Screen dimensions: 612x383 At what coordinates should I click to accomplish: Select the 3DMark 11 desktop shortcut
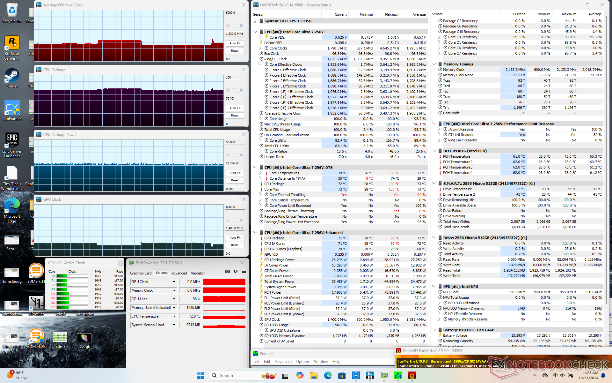(36, 273)
